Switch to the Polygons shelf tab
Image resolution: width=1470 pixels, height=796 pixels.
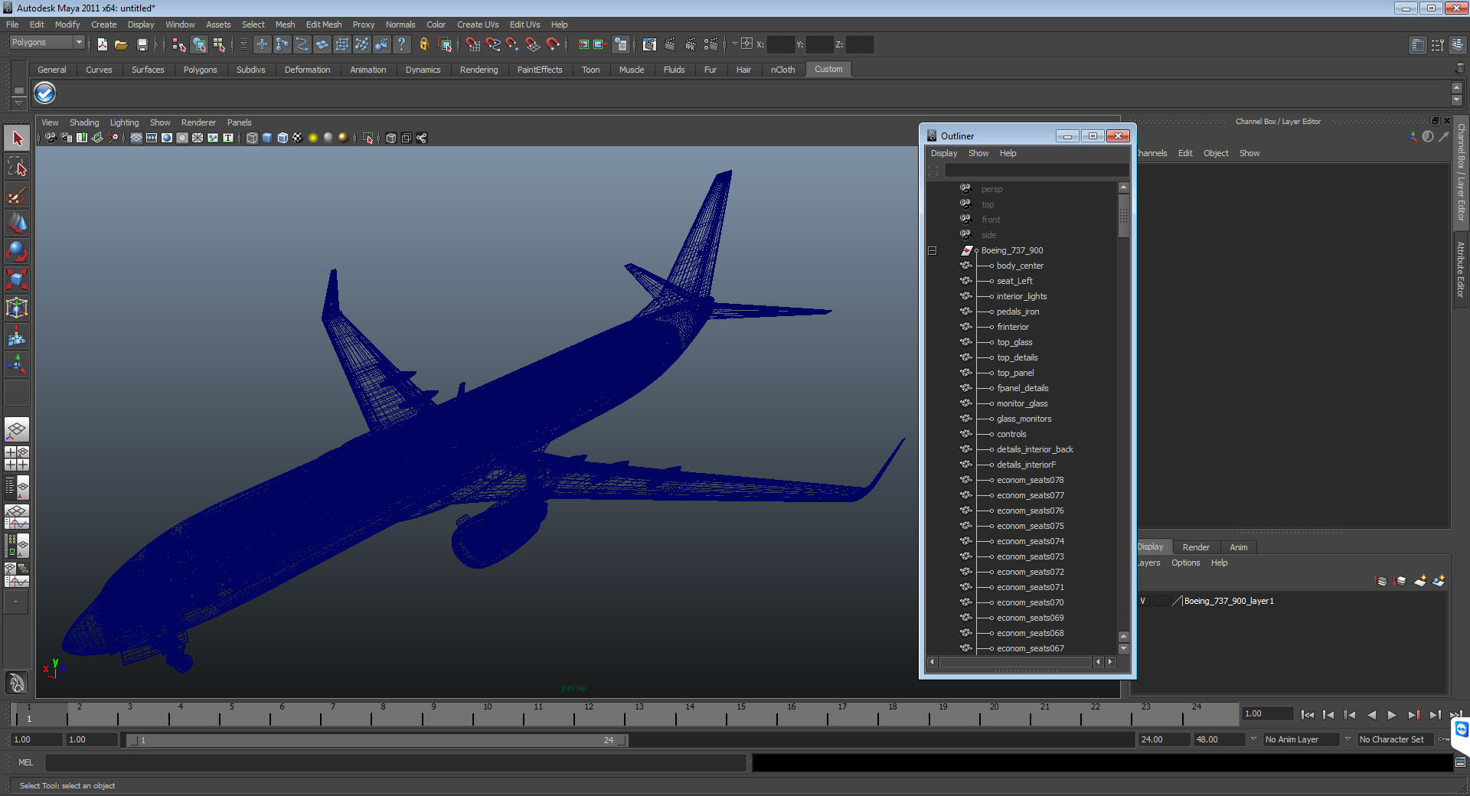click(x=200, y=70)
